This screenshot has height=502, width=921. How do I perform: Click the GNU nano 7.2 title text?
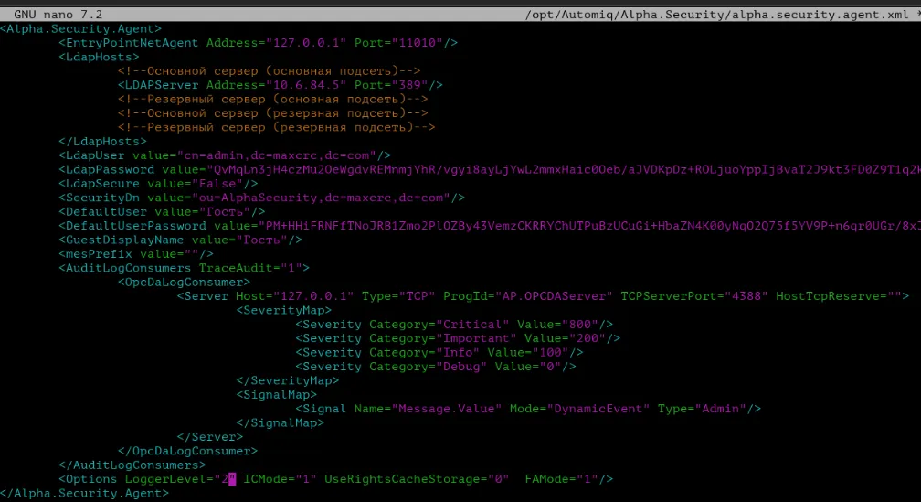tap(58, 15)
